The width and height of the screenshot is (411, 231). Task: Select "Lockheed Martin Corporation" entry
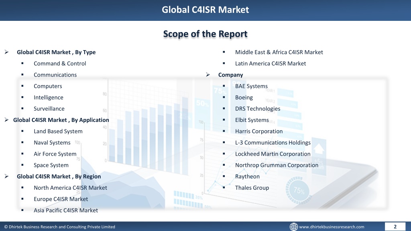coord(273,154)
